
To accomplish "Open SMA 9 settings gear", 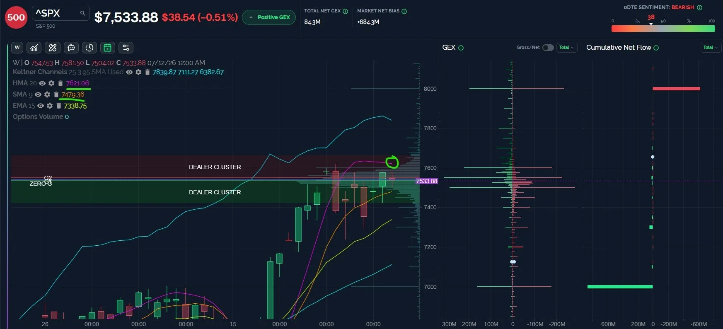I will pos(47,94).
